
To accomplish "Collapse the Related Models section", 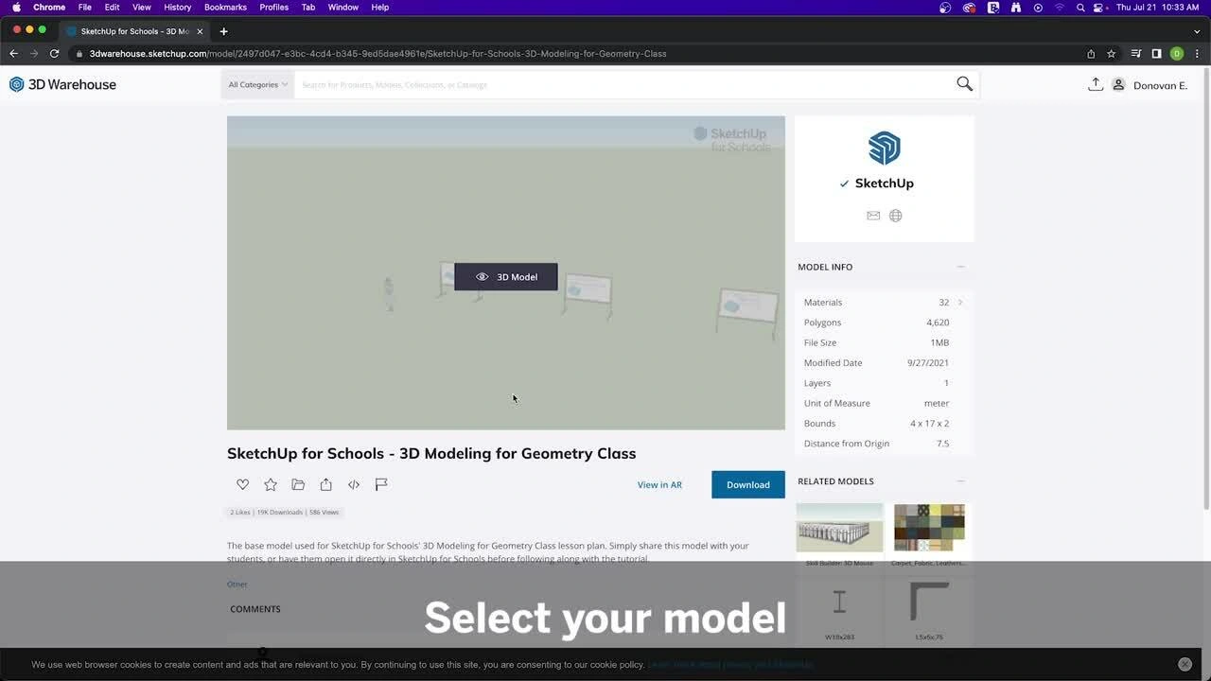I will (x=960, y=481).
